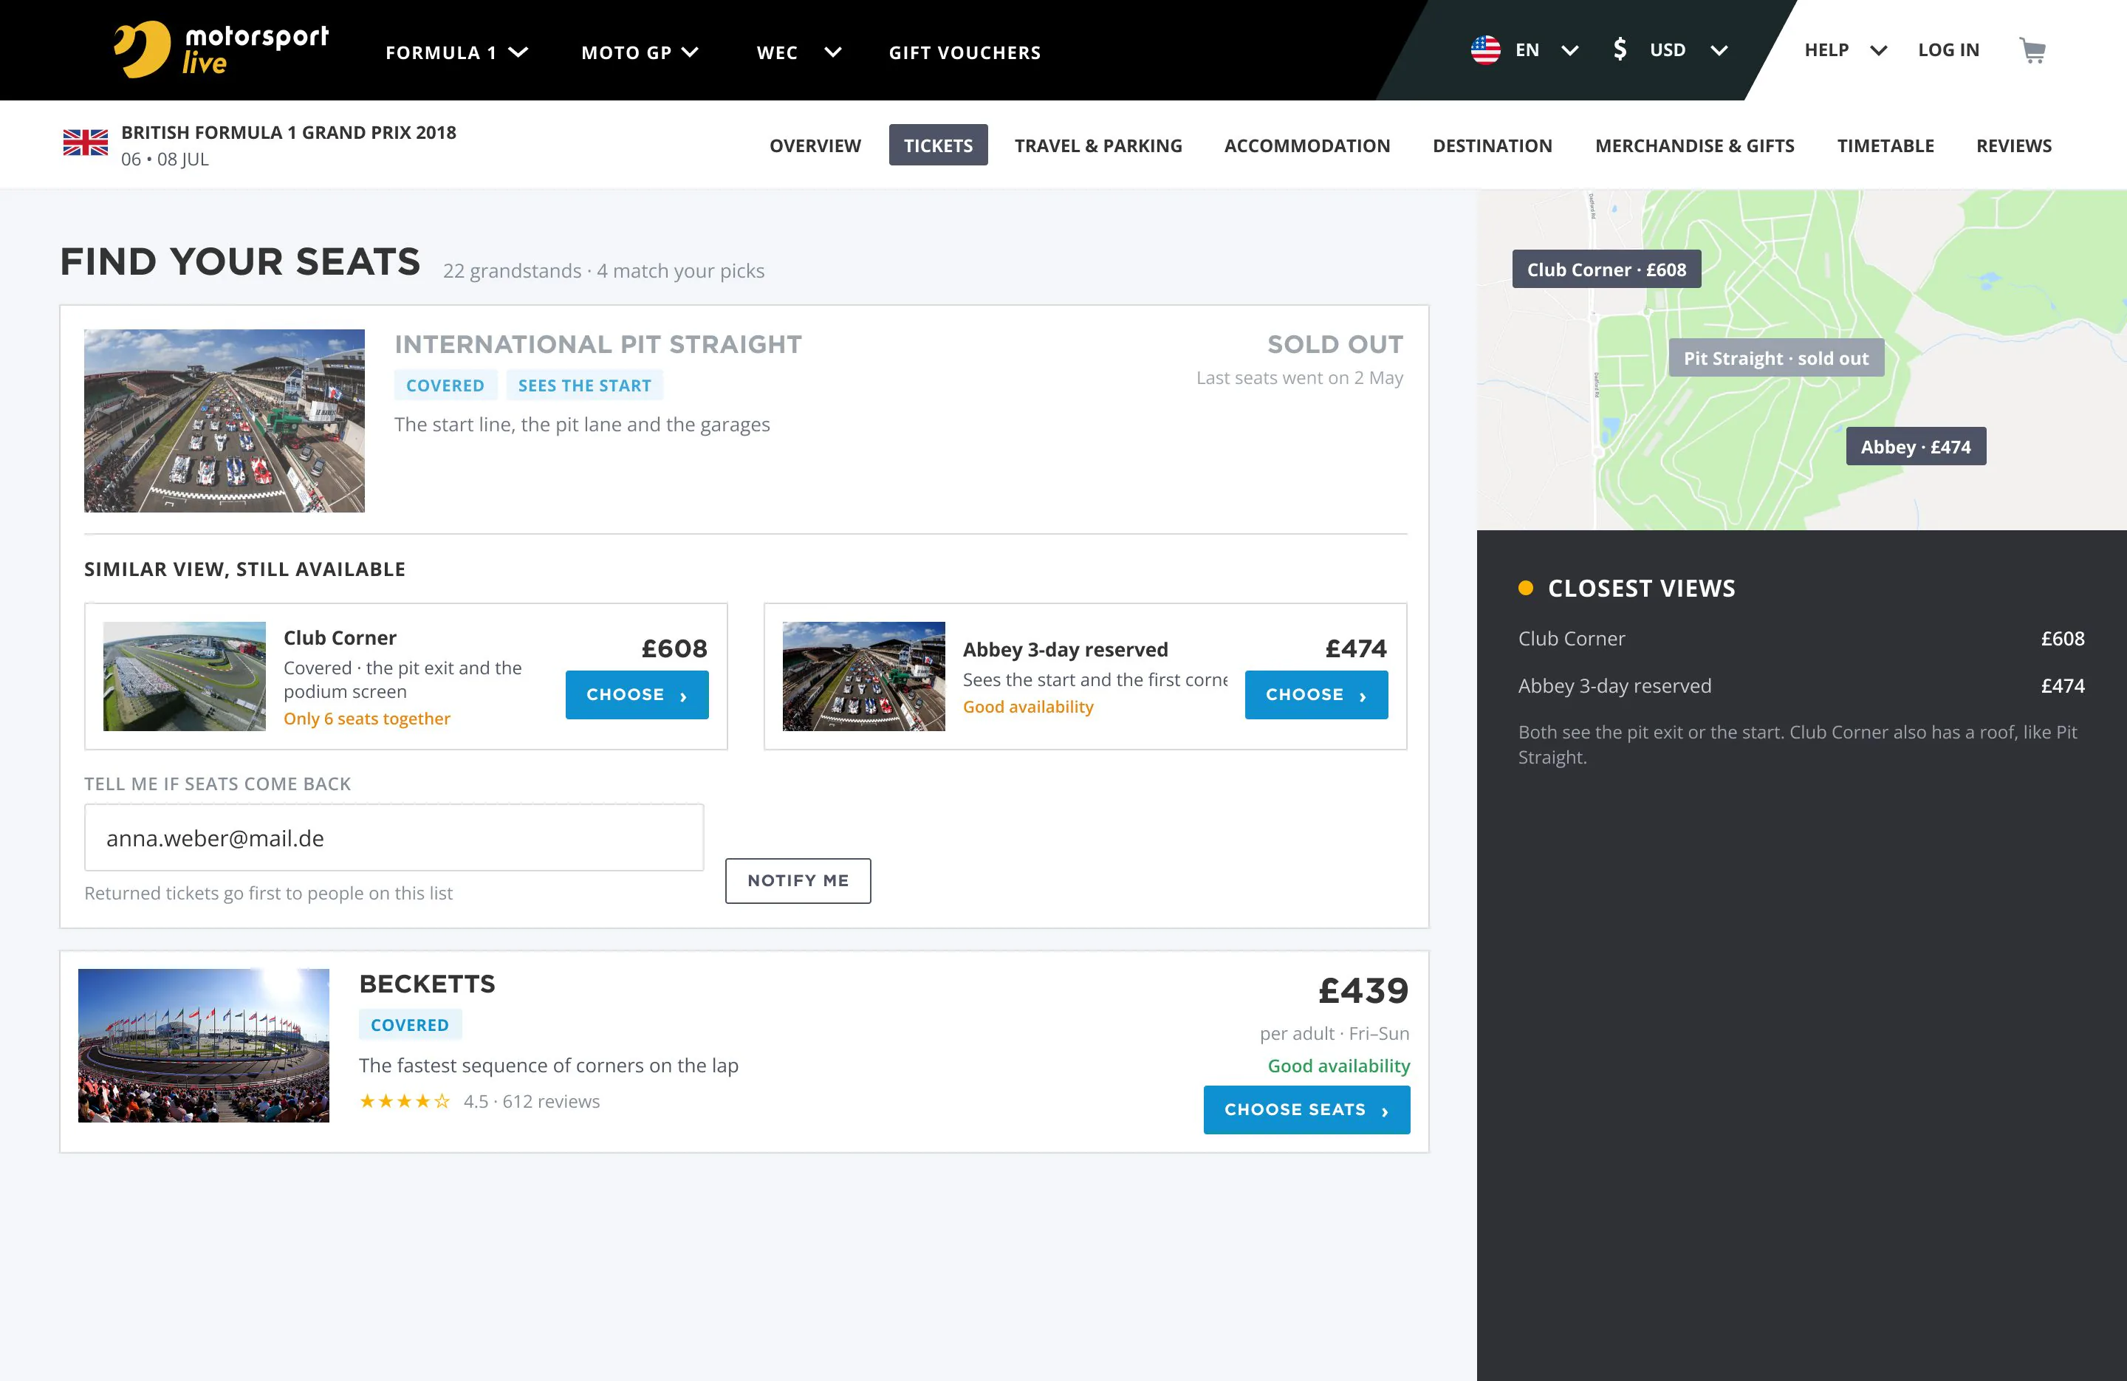Viewport: 2127px width, 1381px height.
Task: Open the USD currency dropdown chevron
Action: (x=1719, y=51)
